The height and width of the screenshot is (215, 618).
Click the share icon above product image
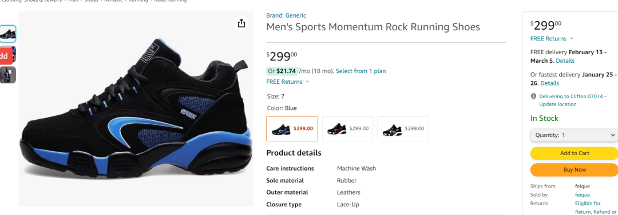241,23
